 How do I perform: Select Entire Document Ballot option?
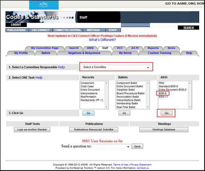coord(130,86)
